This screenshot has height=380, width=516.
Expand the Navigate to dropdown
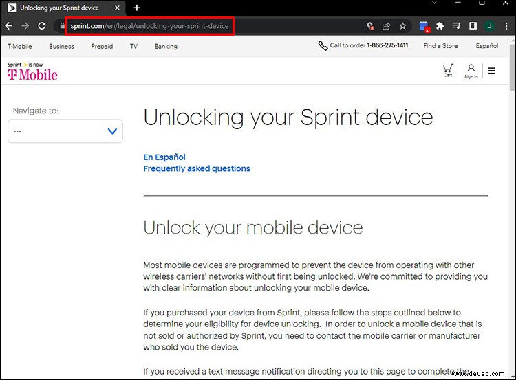tap(65, 131)
